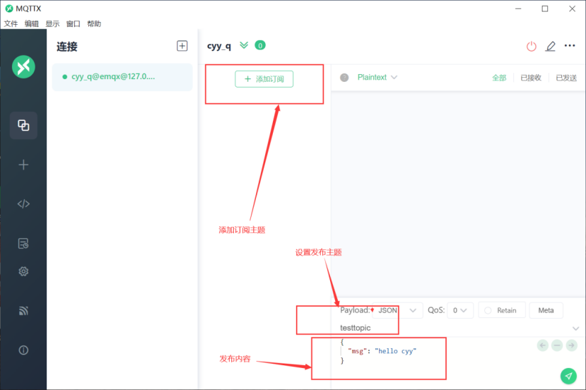586x390 pixels.
Task: Click the new connection plus box icon
Action: click(182, 46)
